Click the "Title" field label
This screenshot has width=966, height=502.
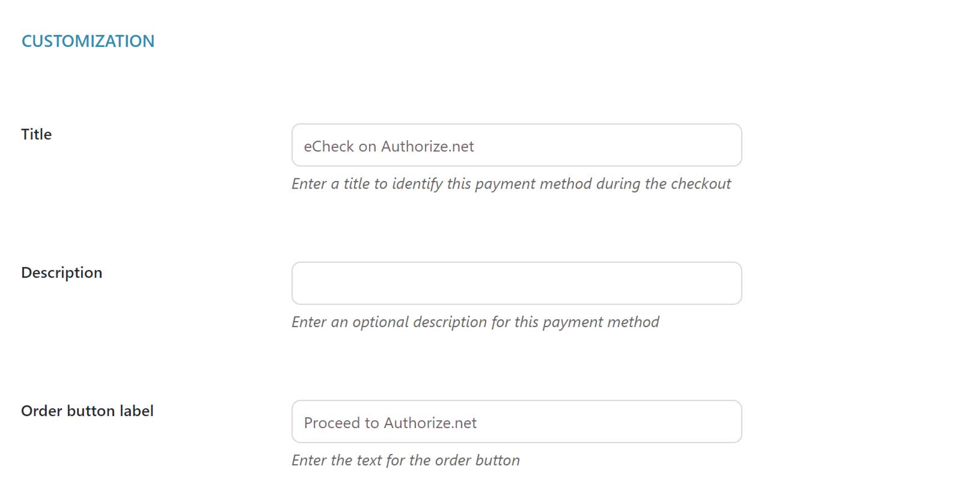pos(36,134)
